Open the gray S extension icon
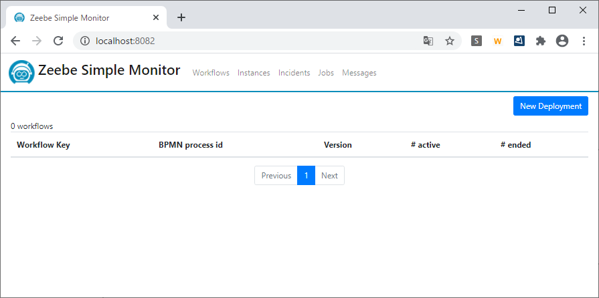Viewport: 599px width, 298px height. coord(477,41)
